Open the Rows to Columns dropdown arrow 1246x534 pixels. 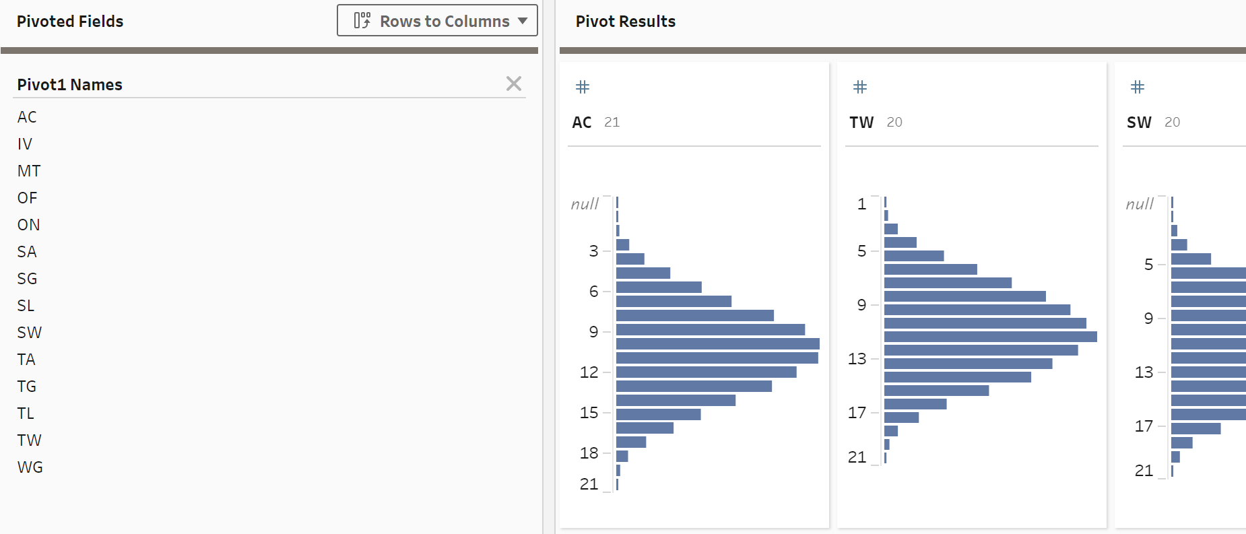coord(523,21)
